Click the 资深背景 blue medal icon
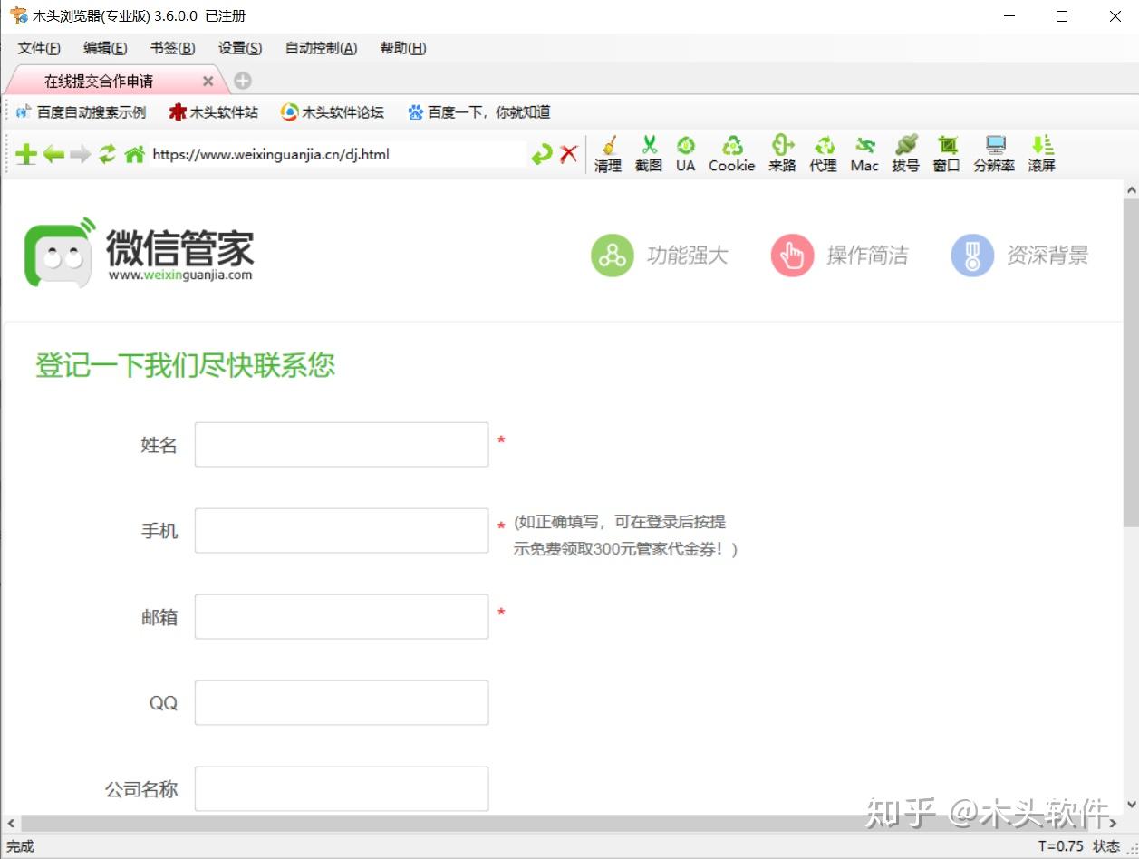Image resolution: width=1139 pixels, height=859 pixels. 972,256
